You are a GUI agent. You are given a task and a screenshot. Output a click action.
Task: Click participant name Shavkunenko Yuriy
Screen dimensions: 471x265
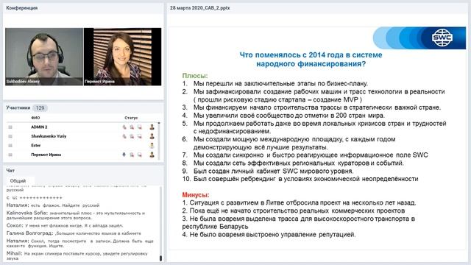(x=49, y=136)
